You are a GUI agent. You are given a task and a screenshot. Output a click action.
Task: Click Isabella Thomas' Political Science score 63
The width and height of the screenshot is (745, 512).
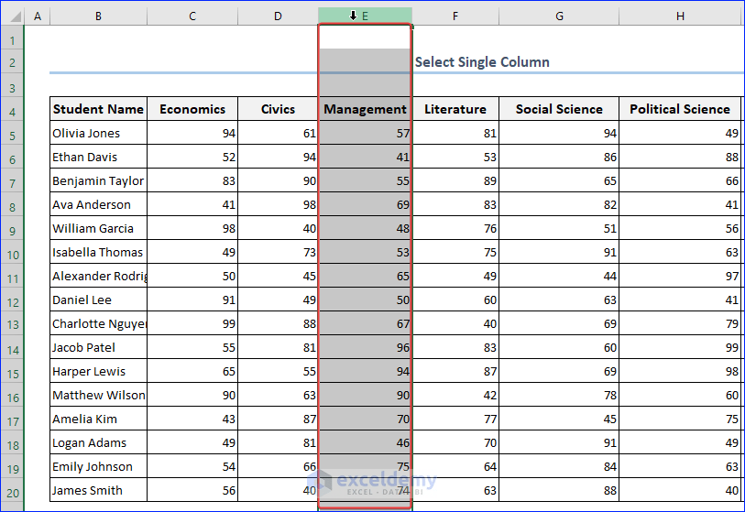pos(680,252)
